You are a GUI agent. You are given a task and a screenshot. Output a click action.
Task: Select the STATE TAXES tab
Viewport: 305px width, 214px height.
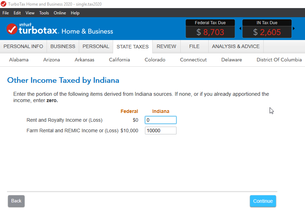(x=133, y=47)
